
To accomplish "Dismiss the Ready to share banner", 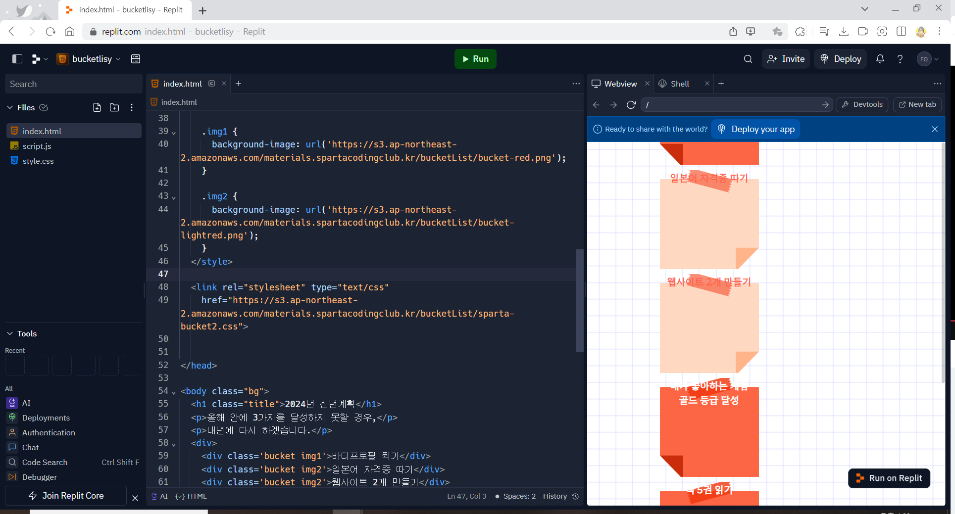I will (x=935, y=129).
